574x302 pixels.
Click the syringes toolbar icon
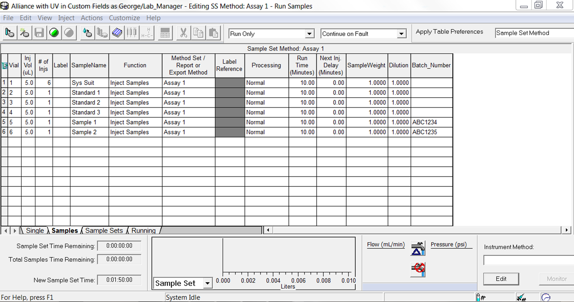point(132,33)
